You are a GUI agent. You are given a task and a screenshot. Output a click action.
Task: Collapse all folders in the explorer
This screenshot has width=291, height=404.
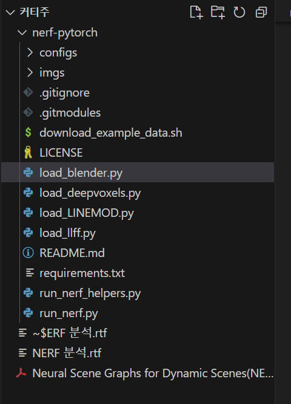point(261,12)
